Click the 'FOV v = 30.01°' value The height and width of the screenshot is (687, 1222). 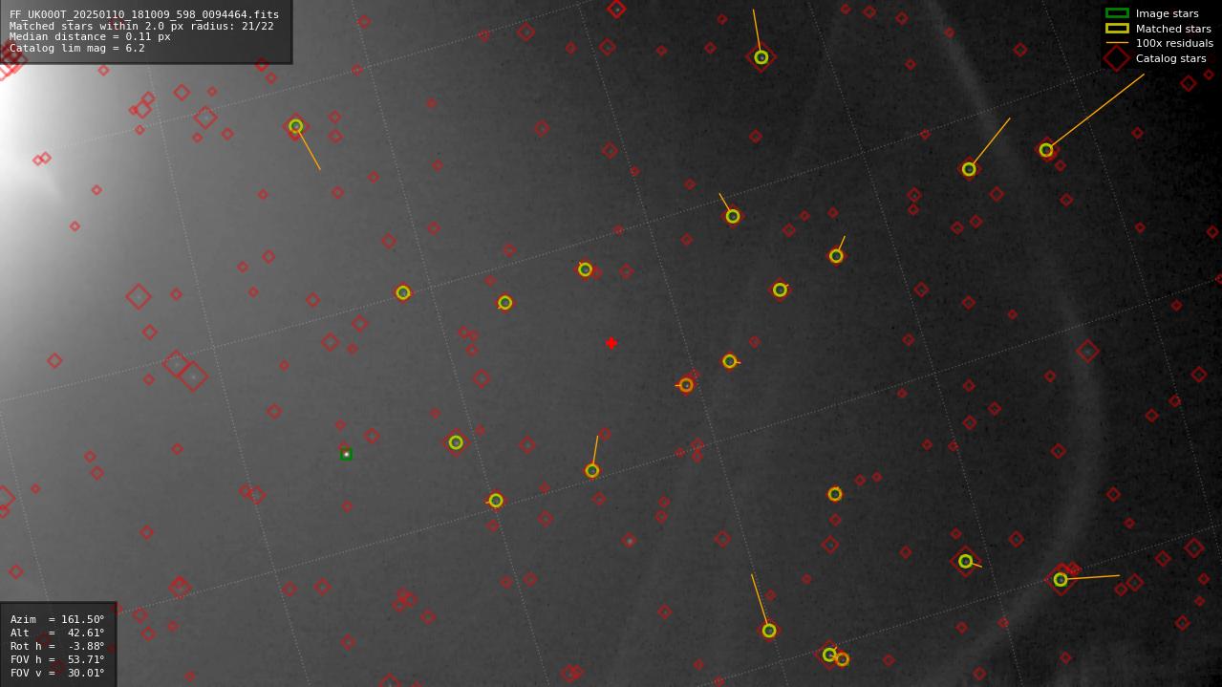tap(57, 673)
